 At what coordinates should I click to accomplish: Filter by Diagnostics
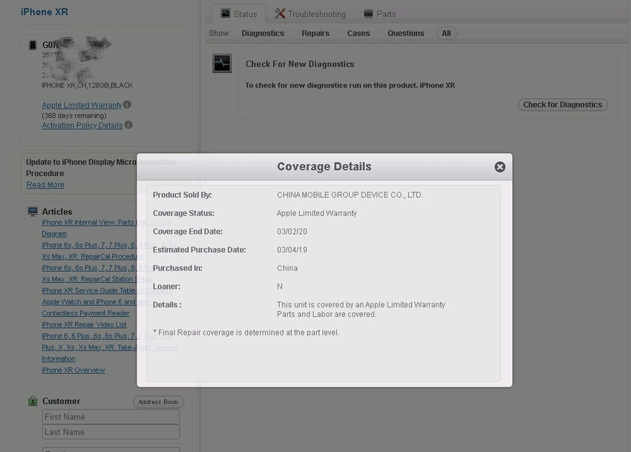click(x=263, y=33)
